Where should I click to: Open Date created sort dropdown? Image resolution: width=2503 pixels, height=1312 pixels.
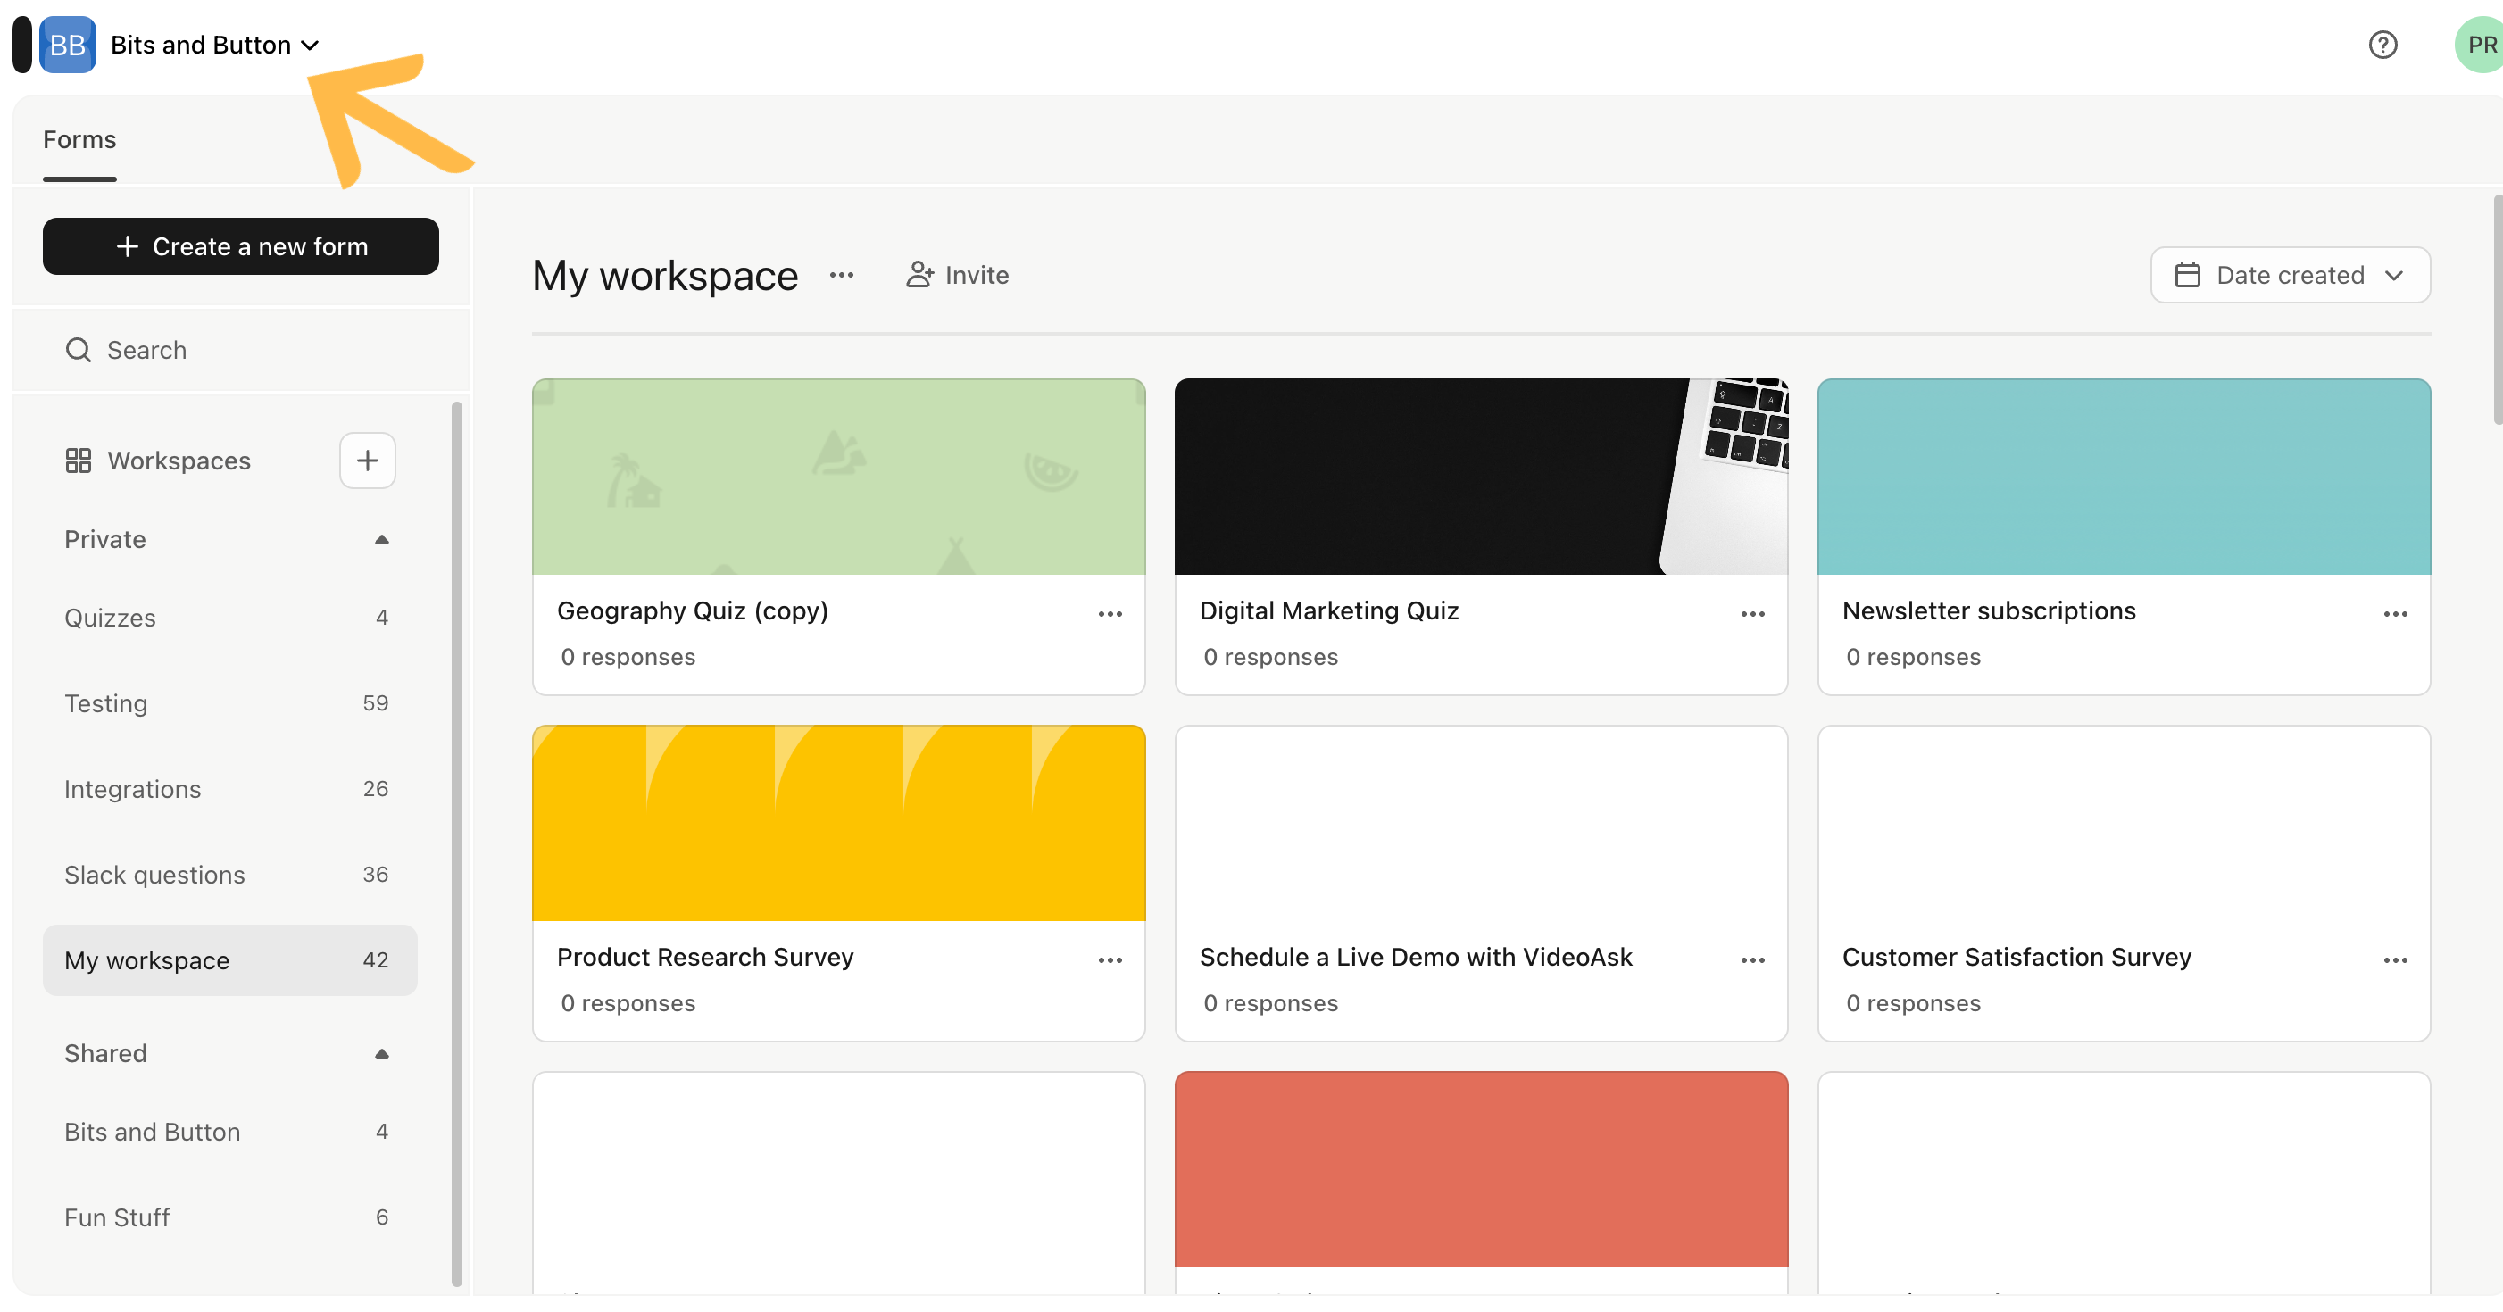point(2291,275)
